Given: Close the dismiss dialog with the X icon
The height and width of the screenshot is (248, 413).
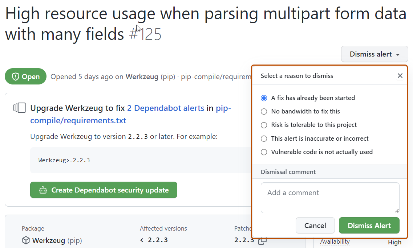Looking at the screenshot, I should coord(400,76).
